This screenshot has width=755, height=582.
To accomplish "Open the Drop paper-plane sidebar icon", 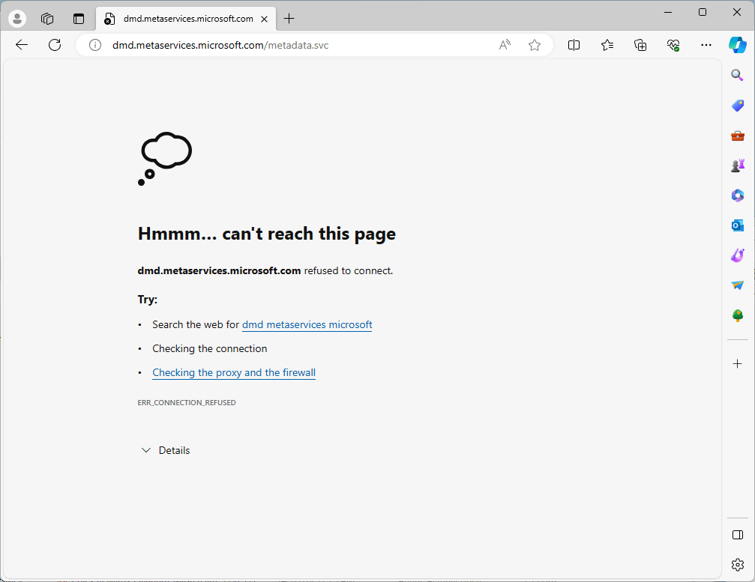I will click(x=737, y=285).
